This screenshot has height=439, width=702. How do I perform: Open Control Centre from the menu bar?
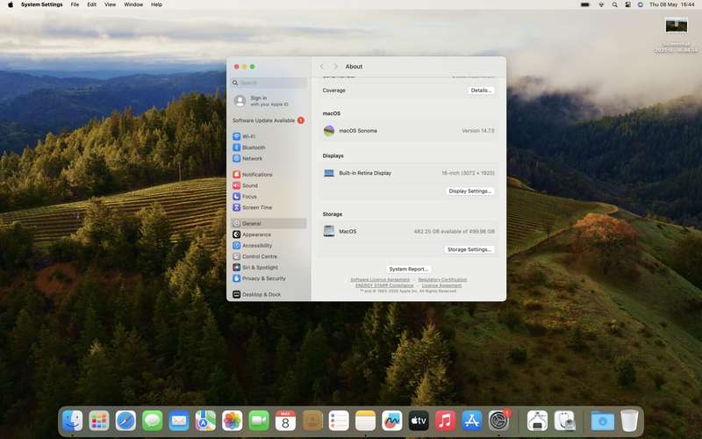pyautogui.click(x=627, y=4)
